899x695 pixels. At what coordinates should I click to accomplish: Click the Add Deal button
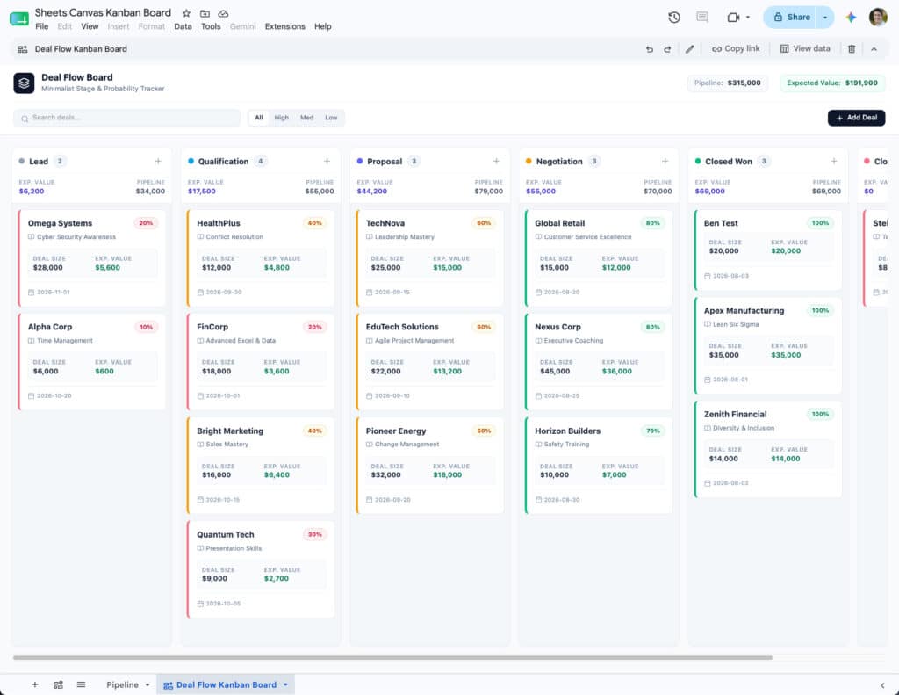856,118
